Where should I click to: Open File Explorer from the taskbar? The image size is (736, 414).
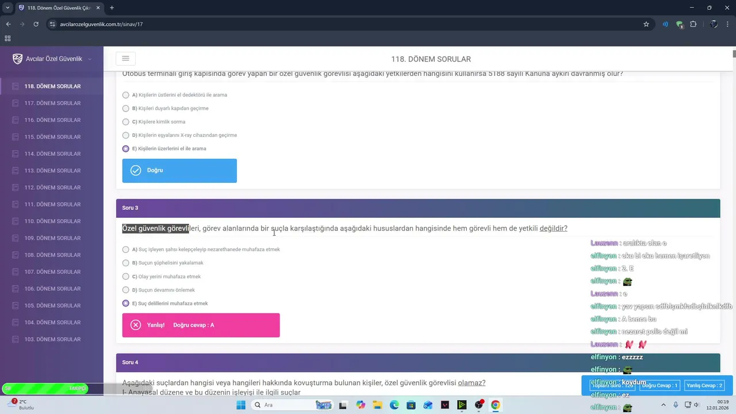click(377, 405)
